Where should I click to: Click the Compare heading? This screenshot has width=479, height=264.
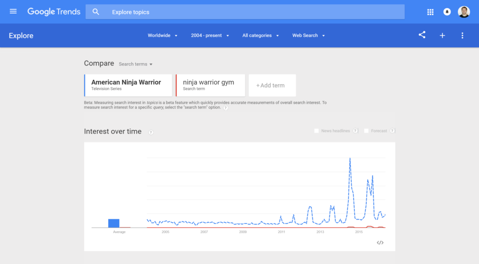coord(99,63)
